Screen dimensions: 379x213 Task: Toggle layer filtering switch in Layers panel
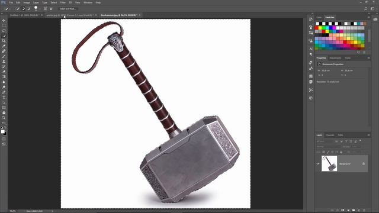coord(360,141)
